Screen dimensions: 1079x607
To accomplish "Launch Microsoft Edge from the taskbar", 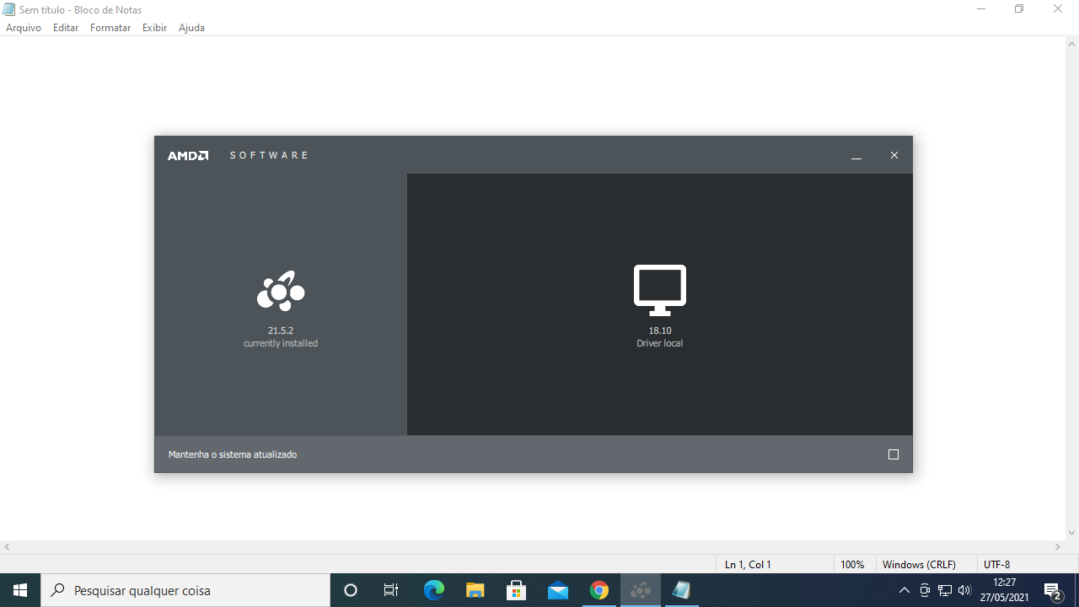I will pyautogui.click(x=433, y=590).
